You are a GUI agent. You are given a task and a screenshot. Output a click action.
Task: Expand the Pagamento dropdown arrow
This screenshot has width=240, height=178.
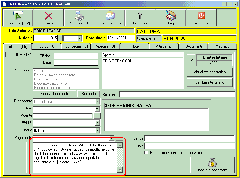click(112, 138)
